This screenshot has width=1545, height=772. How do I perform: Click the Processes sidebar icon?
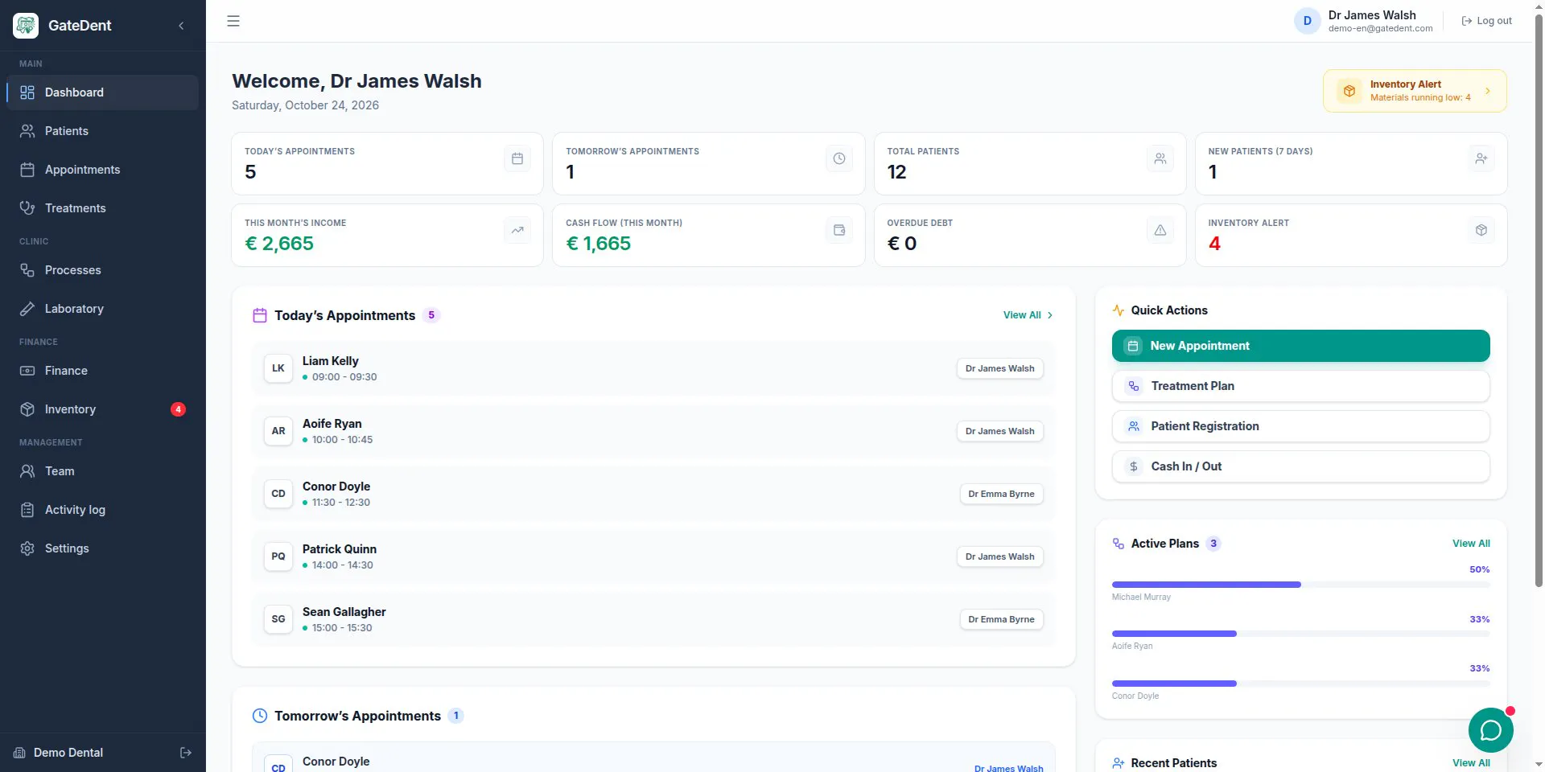coord(27,270)
